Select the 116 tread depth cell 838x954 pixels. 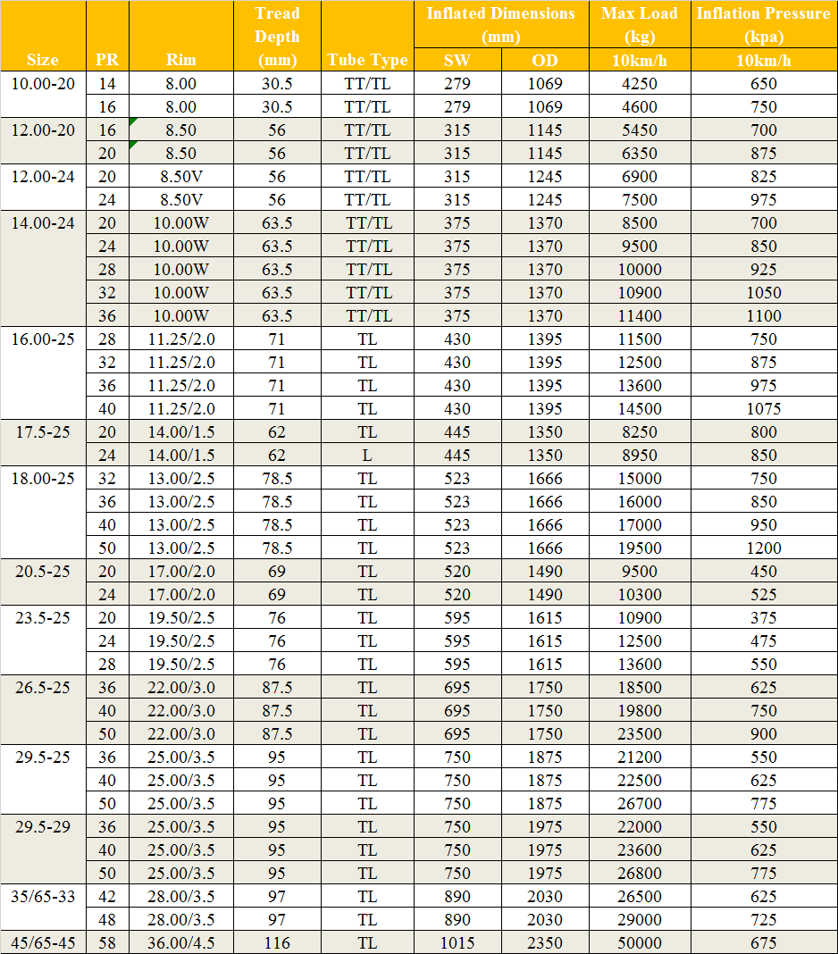point(277,942)
